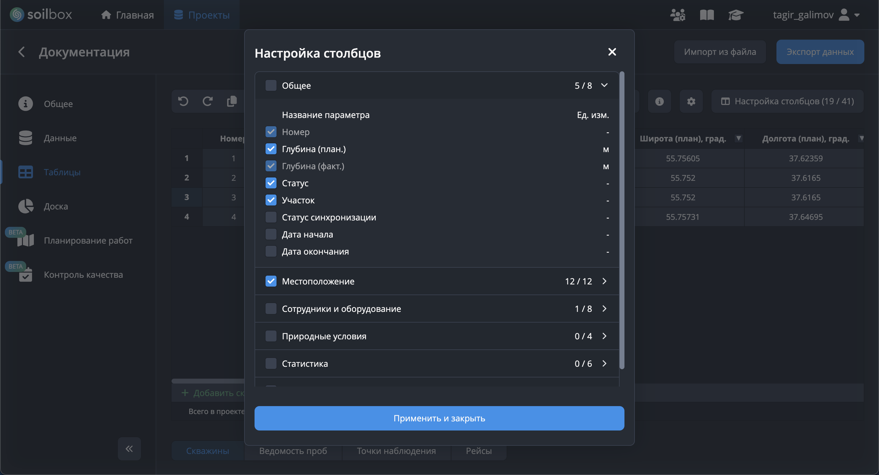The width and height of the screenshot is (879, 475).
Task: Click the info icon near settings gear
Action: pyautogui.click(x=659, y=101)
